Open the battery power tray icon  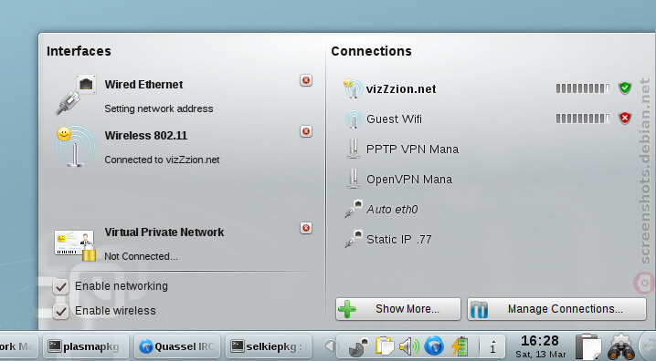click(460, 346)
